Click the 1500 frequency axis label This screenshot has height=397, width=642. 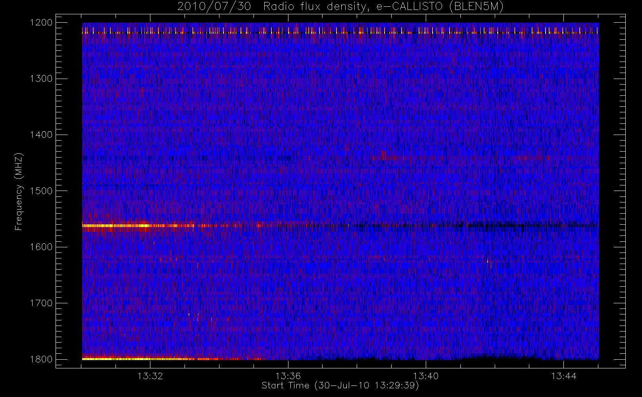(41, 191)
